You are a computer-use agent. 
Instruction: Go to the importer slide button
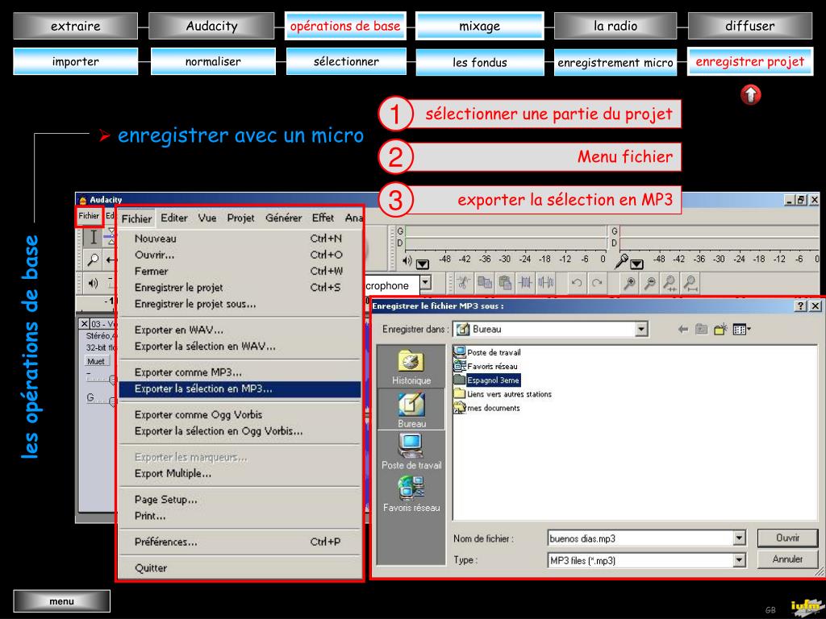click(75, 61)
